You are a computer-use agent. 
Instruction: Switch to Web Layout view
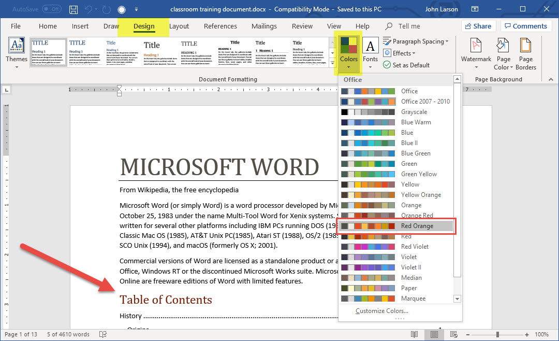(454, 334)
